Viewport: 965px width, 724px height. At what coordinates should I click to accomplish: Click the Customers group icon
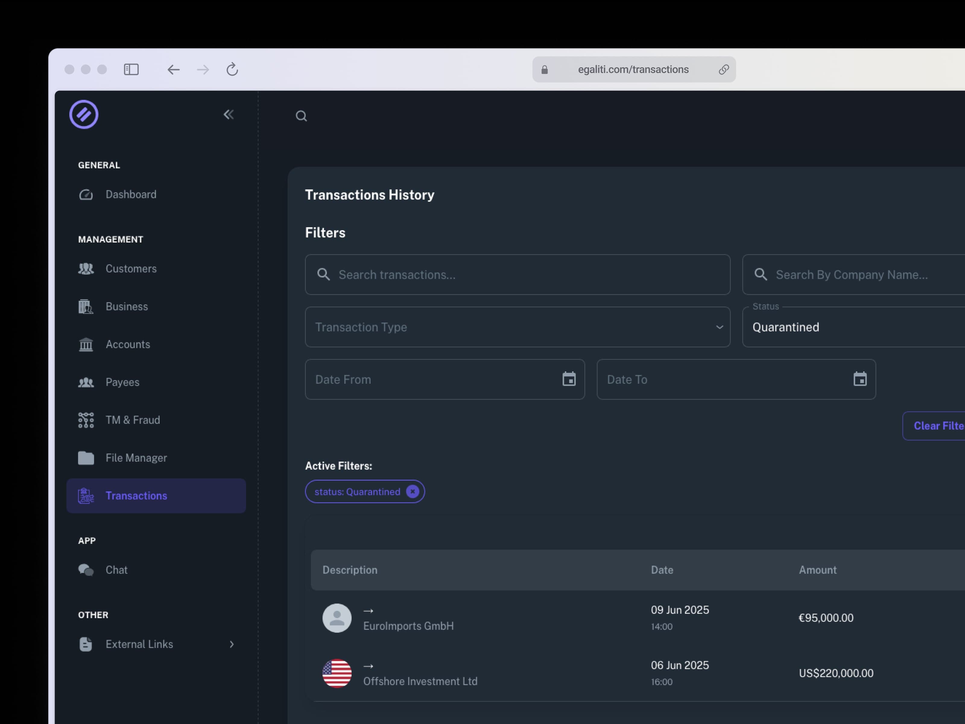point(86,269)
